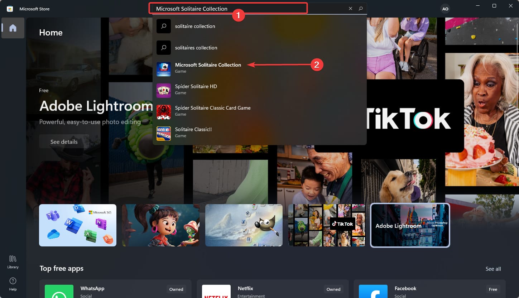Viewport: 519px width, 298px height.
Task: Click the Microsoft Store logo icon
Action: 10,9
